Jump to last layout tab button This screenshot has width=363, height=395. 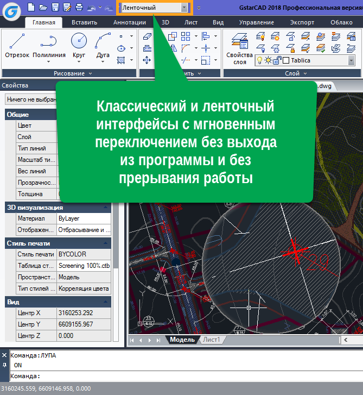coord(158,340)
